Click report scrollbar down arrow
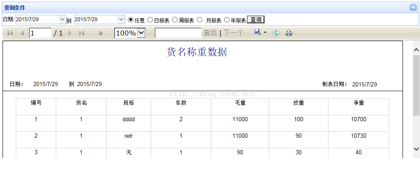420x178 pixels. click(416, 149)
